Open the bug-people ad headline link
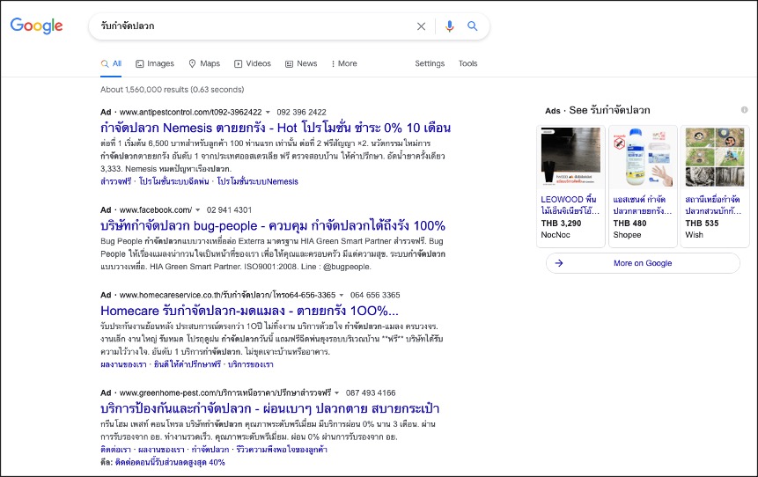Screen dimensions: 758x477 pyautogui.click(x=273, y=225)
